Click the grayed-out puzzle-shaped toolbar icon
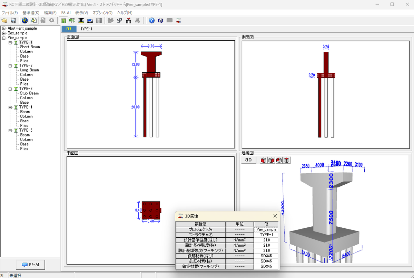Image resolution: width=414 pixels, height=278 pixels. click(x=110, y=21)
